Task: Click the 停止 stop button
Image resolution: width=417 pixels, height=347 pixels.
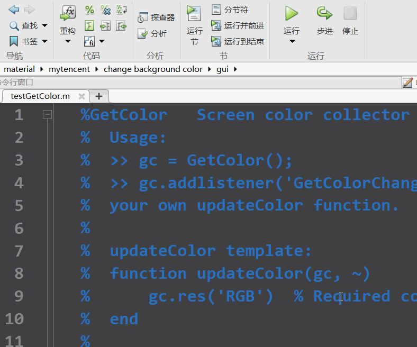Action: coord(350,20)
